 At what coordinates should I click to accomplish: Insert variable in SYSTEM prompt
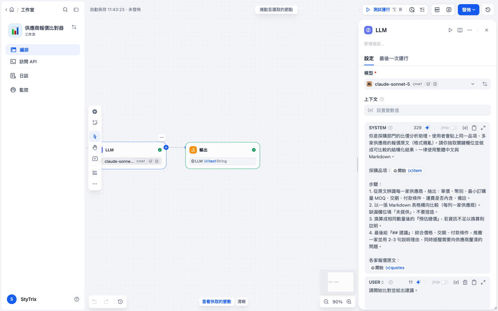click(x=465, y=128)
